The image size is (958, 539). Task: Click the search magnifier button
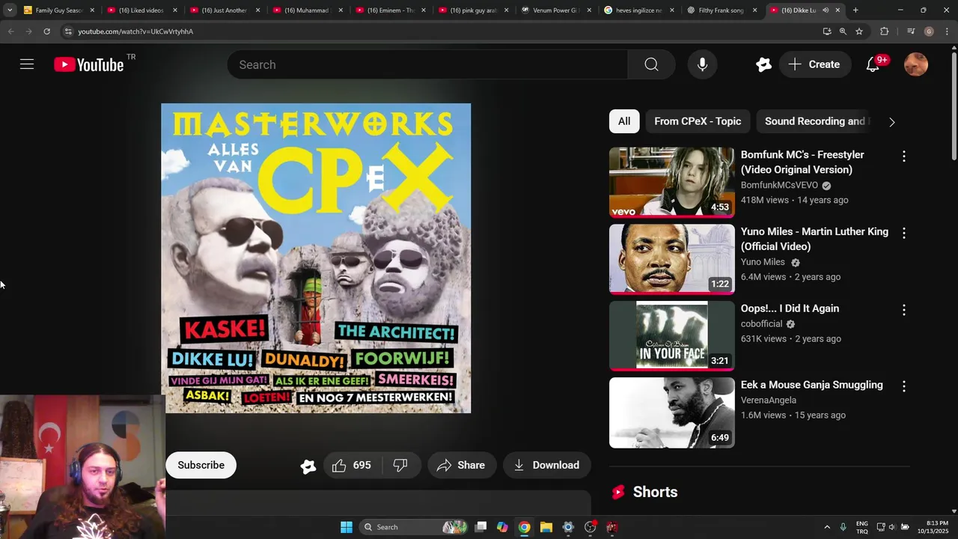(651, 64)
